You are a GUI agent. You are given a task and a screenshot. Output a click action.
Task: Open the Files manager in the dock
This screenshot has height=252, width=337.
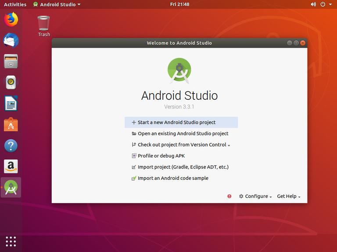coord(11,61)
